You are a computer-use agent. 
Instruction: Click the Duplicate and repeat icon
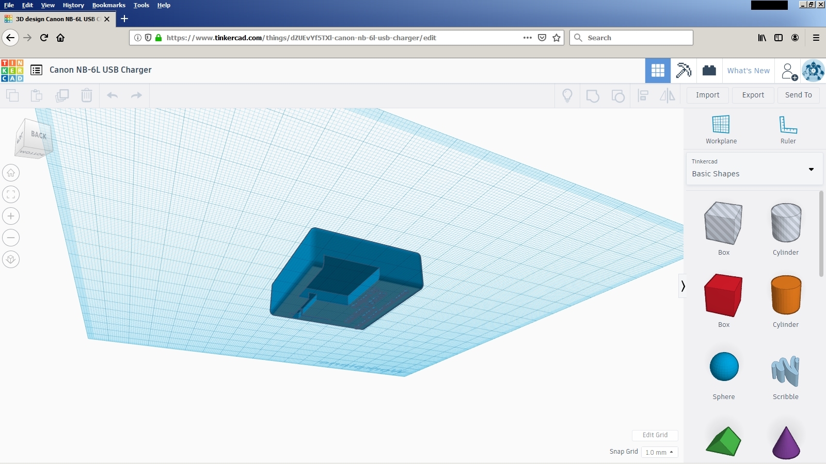(x=62, y=95)
